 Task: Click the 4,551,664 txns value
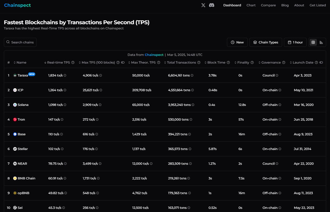pos(179,90)
